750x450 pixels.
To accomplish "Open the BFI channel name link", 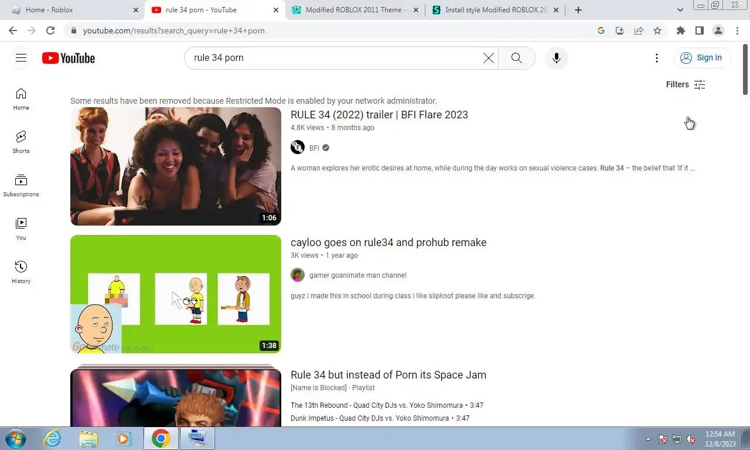I will click(314, 148).
